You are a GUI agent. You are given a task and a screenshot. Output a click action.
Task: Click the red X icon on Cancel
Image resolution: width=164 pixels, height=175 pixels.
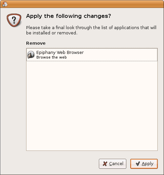point(105,164)
